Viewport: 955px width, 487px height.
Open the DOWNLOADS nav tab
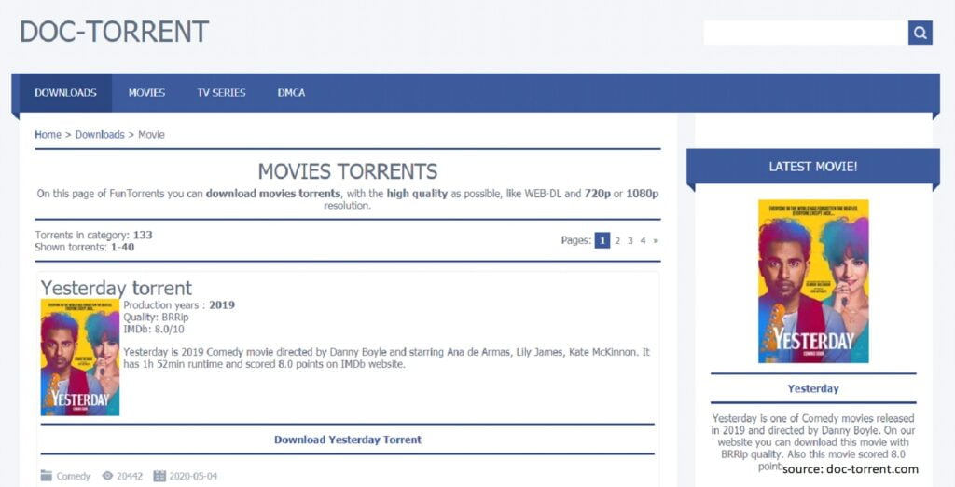[x=65, y=93]
